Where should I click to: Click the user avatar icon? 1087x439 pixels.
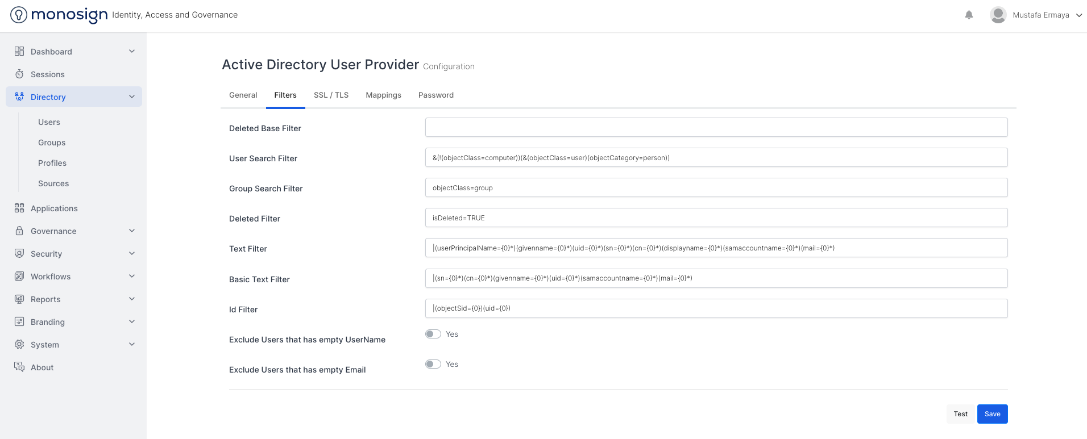coord(998,15)
